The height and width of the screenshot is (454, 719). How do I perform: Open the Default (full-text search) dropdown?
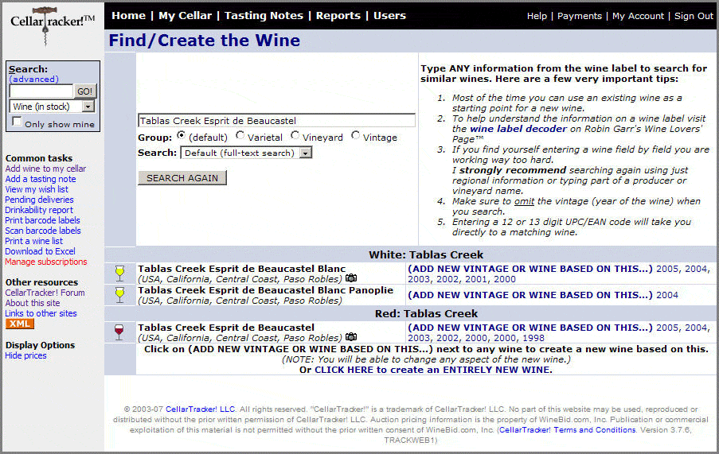pyautogui.click(x=246, y=153)
